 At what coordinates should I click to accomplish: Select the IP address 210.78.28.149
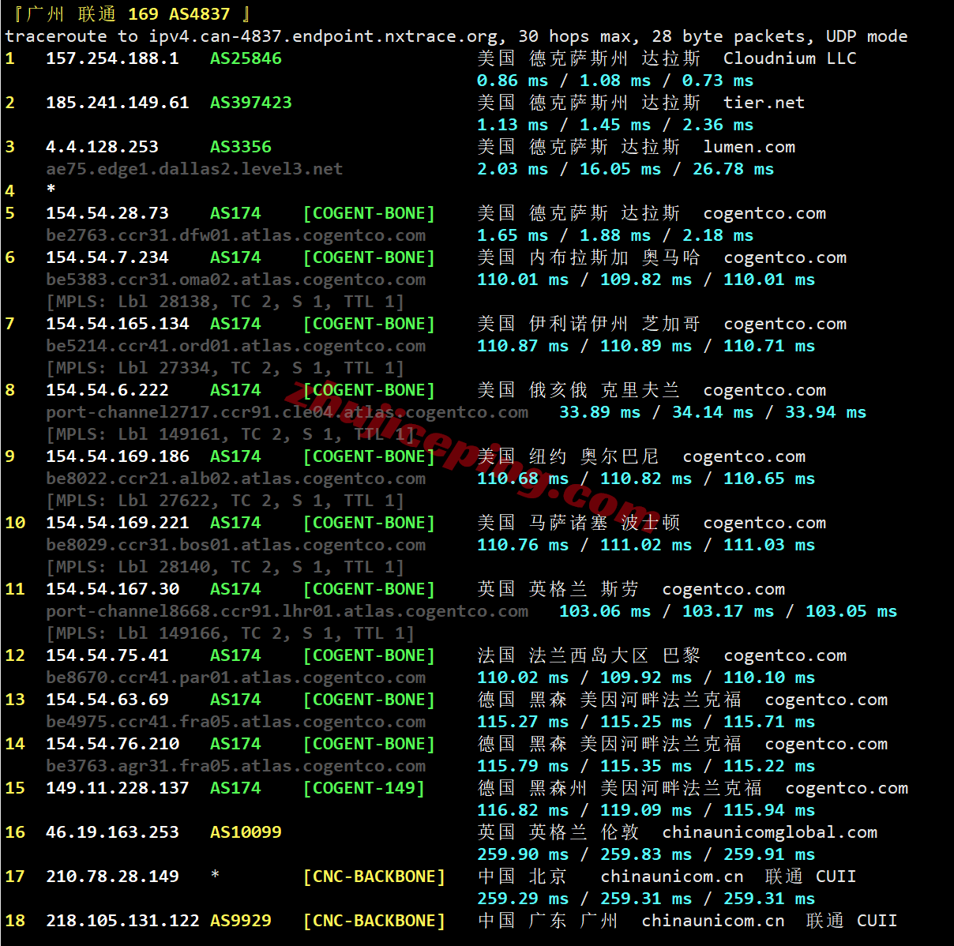pyautogui.click(x=112, y=877)
